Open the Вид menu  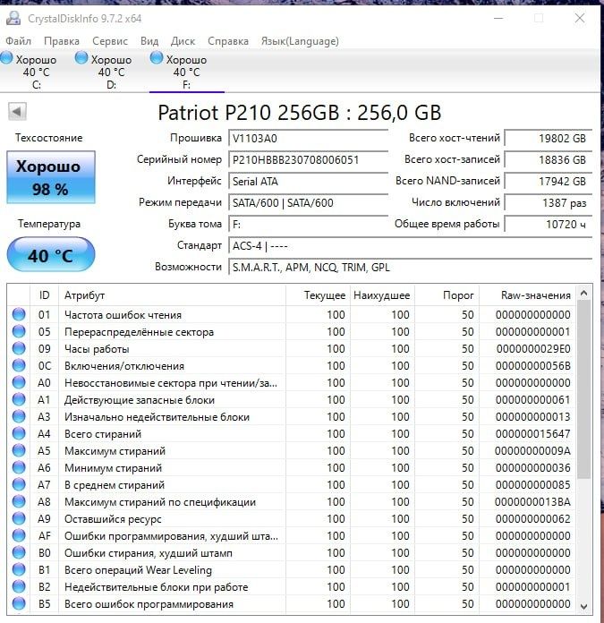(149, 41)
